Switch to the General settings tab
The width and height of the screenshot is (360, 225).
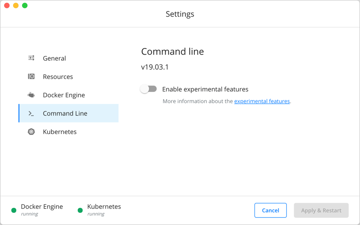pyautogui.click(x=54, y=58)
